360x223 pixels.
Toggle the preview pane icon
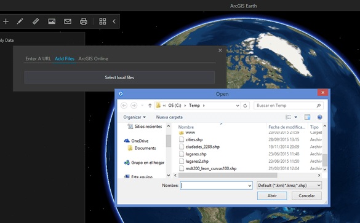point(307,117)
